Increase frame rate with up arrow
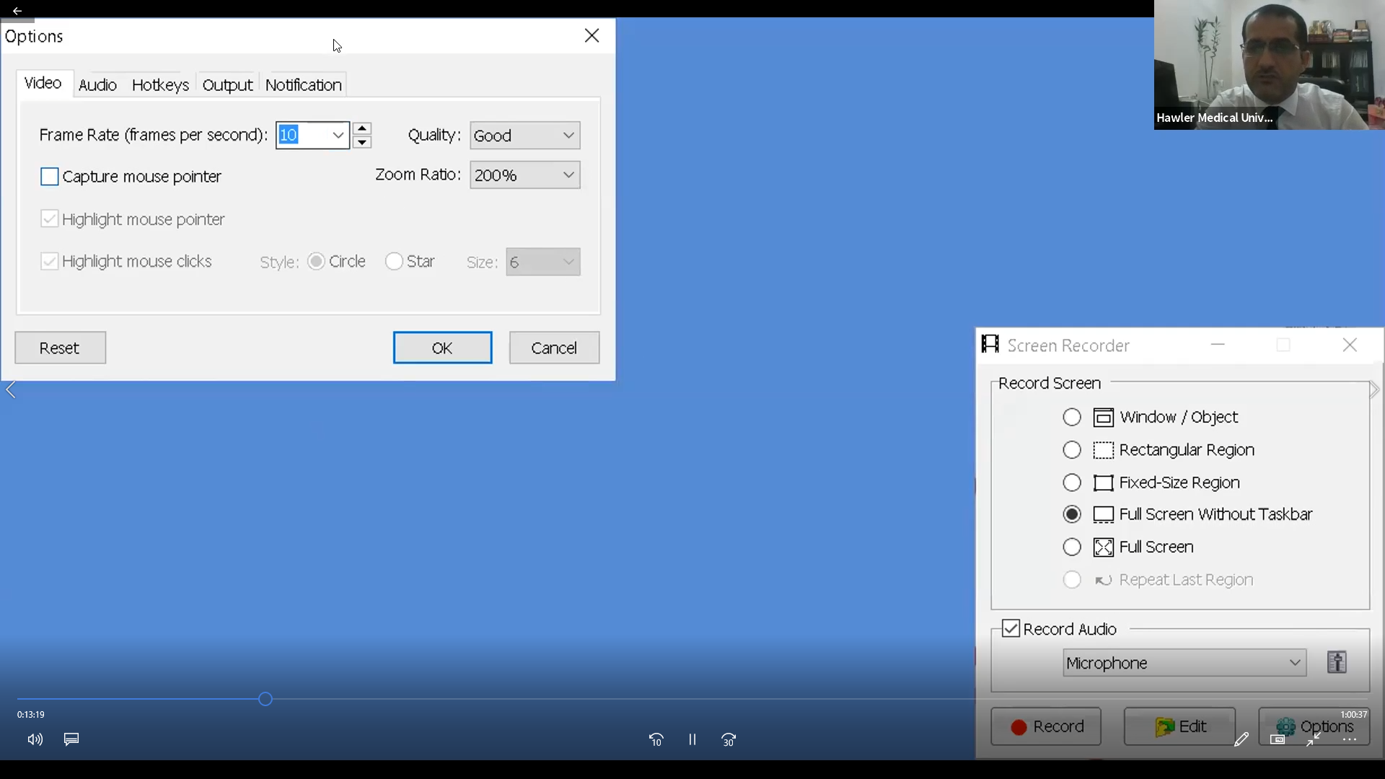 tap(362, 128)
